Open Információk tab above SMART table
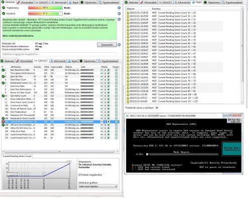Screen dimensions: 251x198 tap(58, 61)
